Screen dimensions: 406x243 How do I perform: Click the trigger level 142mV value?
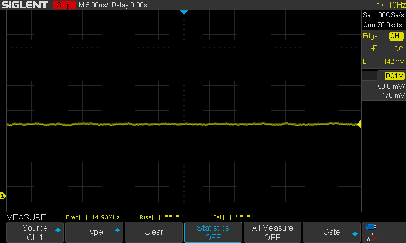pyautogui.click(x=394, y=61)
